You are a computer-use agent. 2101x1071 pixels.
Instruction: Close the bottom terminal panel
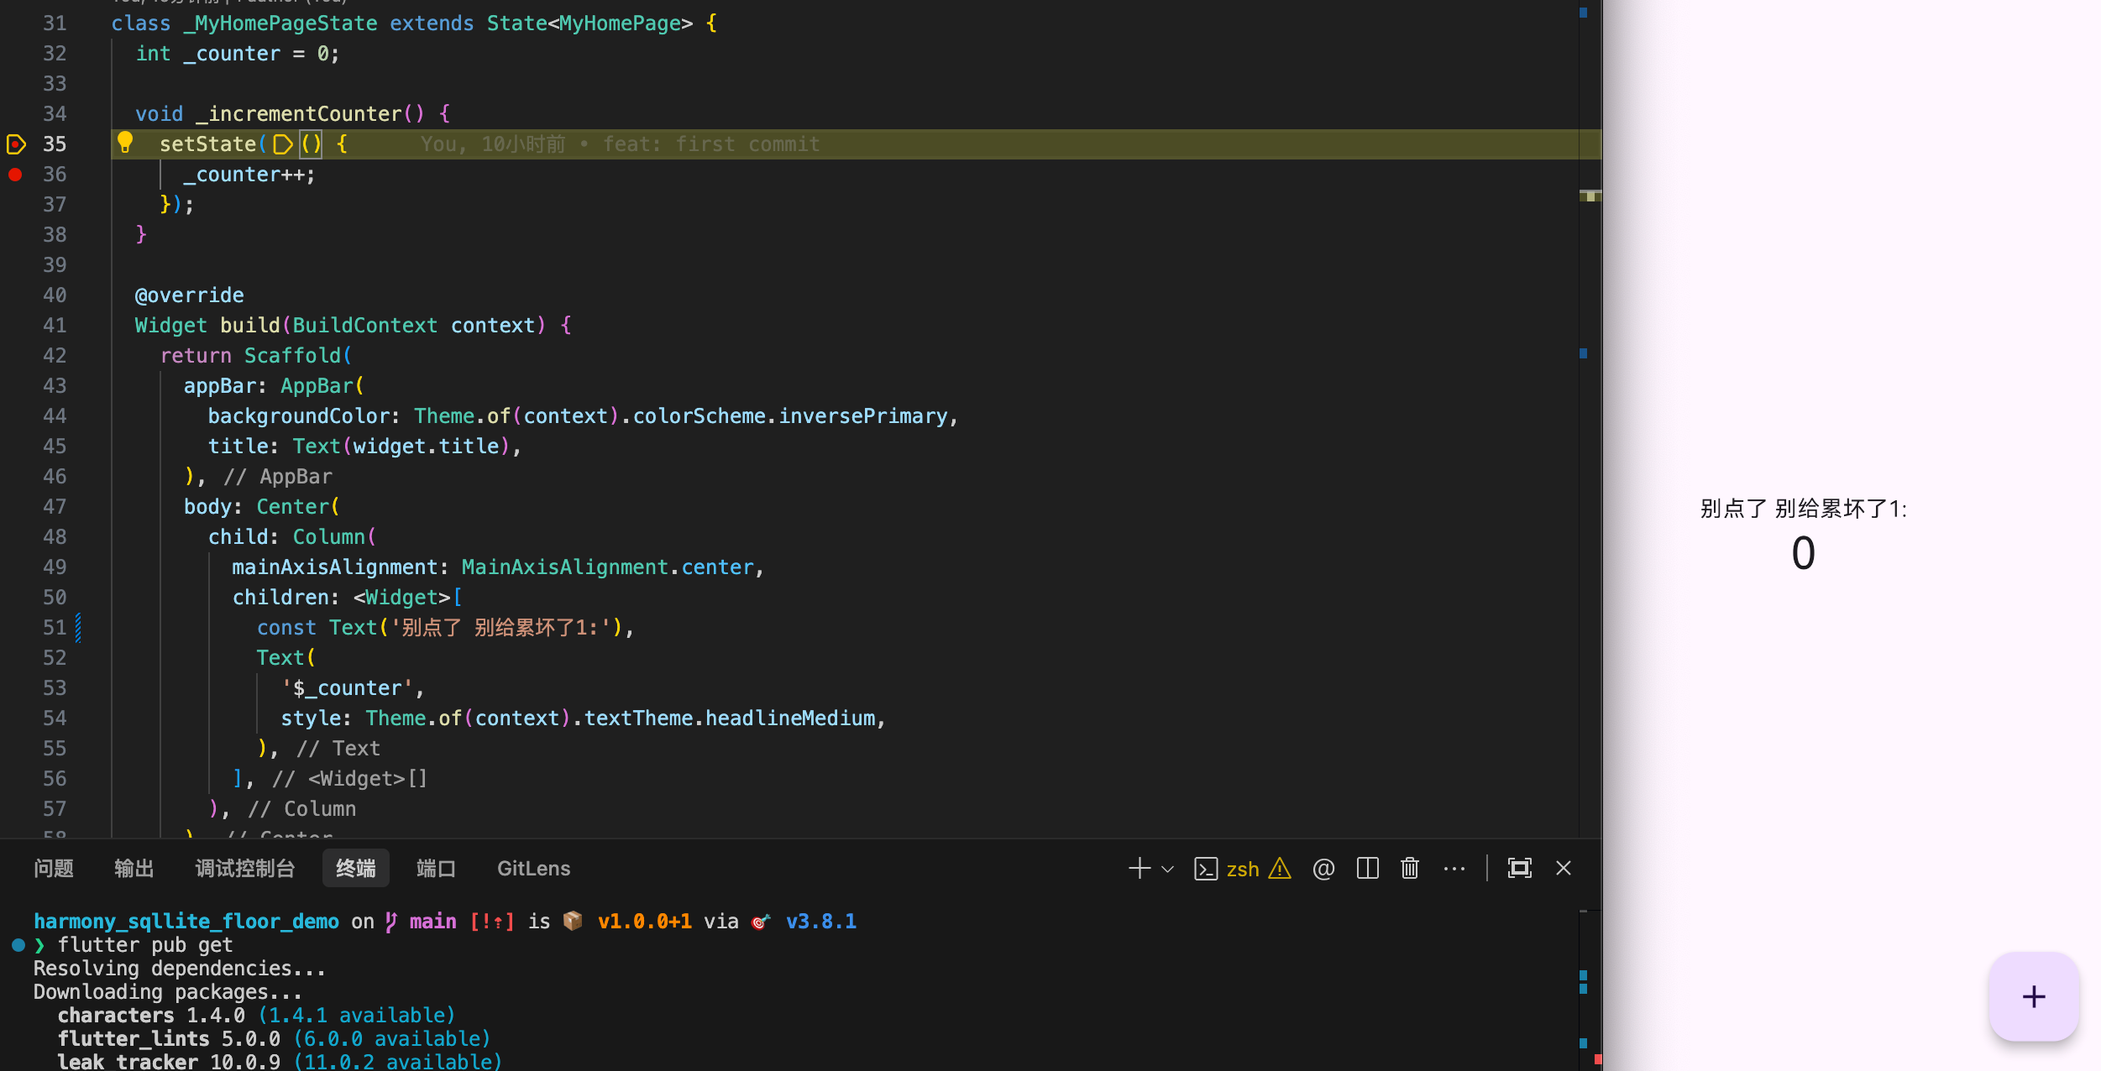point(1563,868)
